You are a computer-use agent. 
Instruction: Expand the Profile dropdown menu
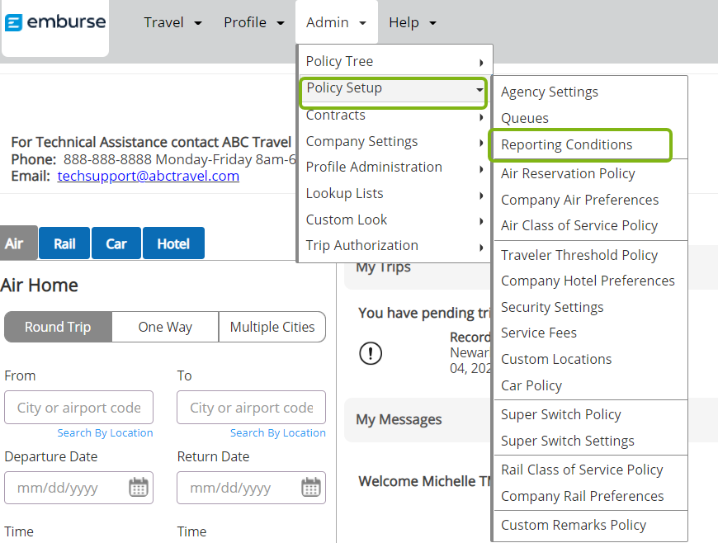point(253,22)
